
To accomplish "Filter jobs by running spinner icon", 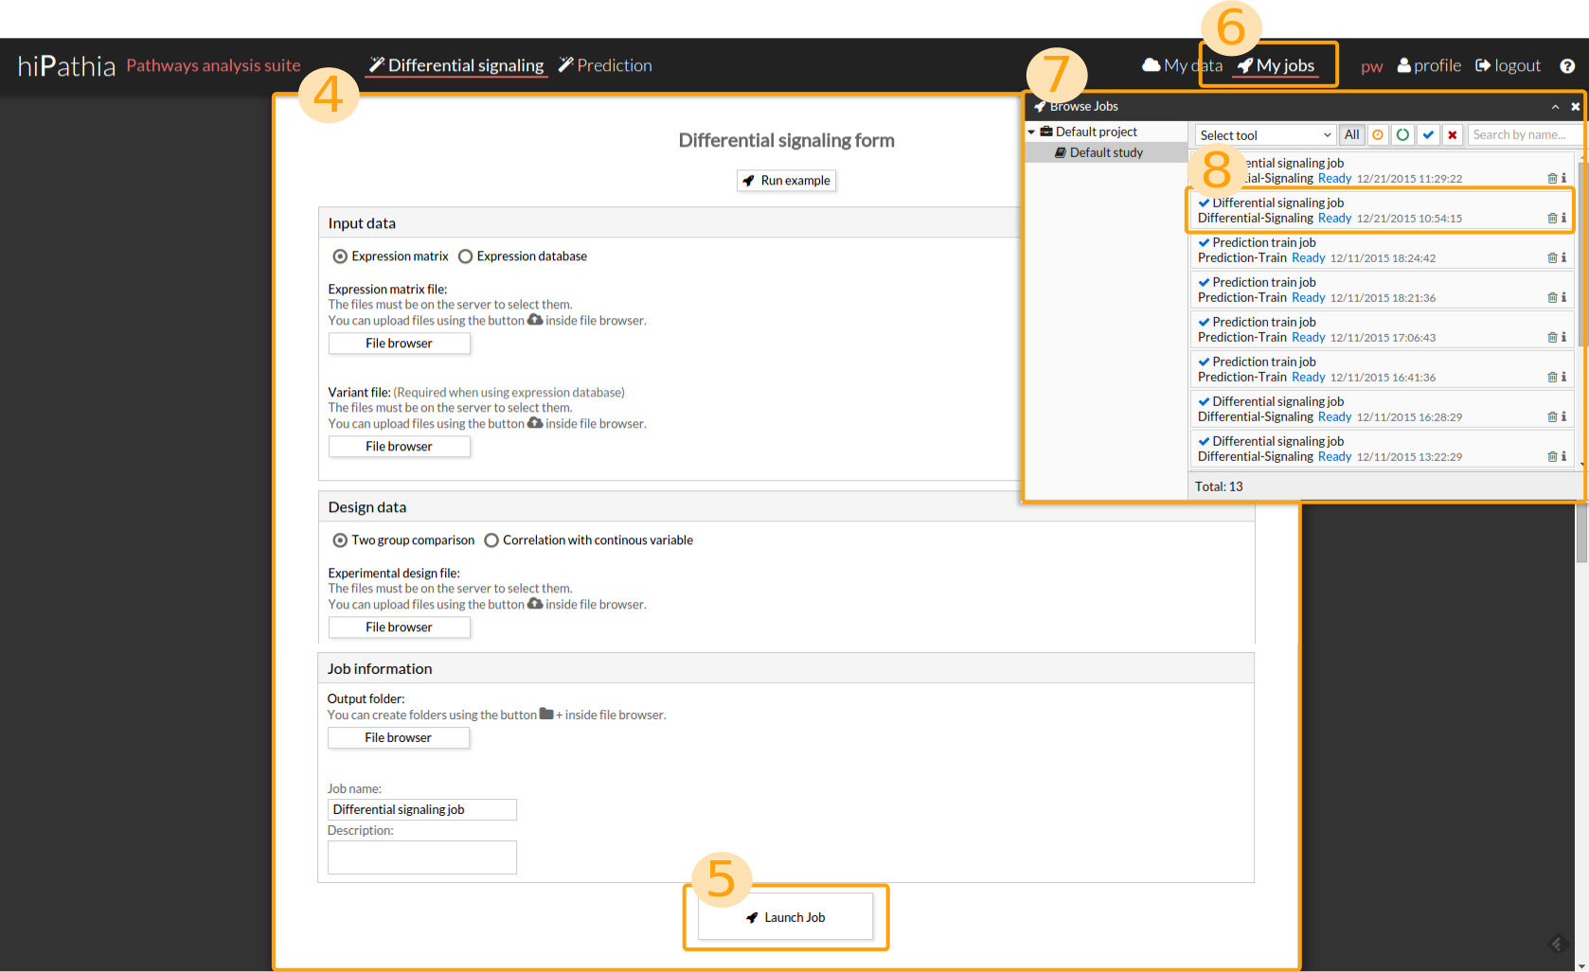I will click(x=1402, y=135).
